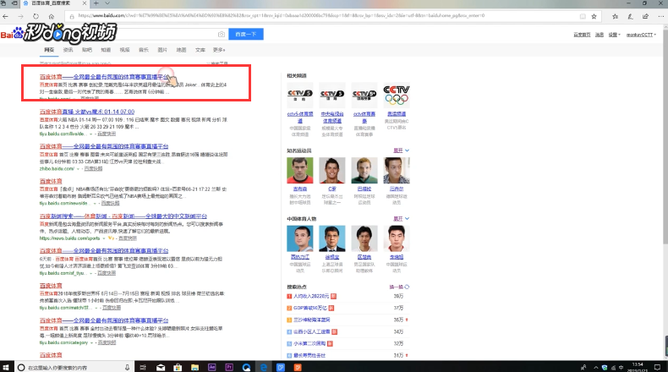Screen dimensions: 668x372
Task: Switch to the 地图 tab
Action: click(x=181, y=50)
